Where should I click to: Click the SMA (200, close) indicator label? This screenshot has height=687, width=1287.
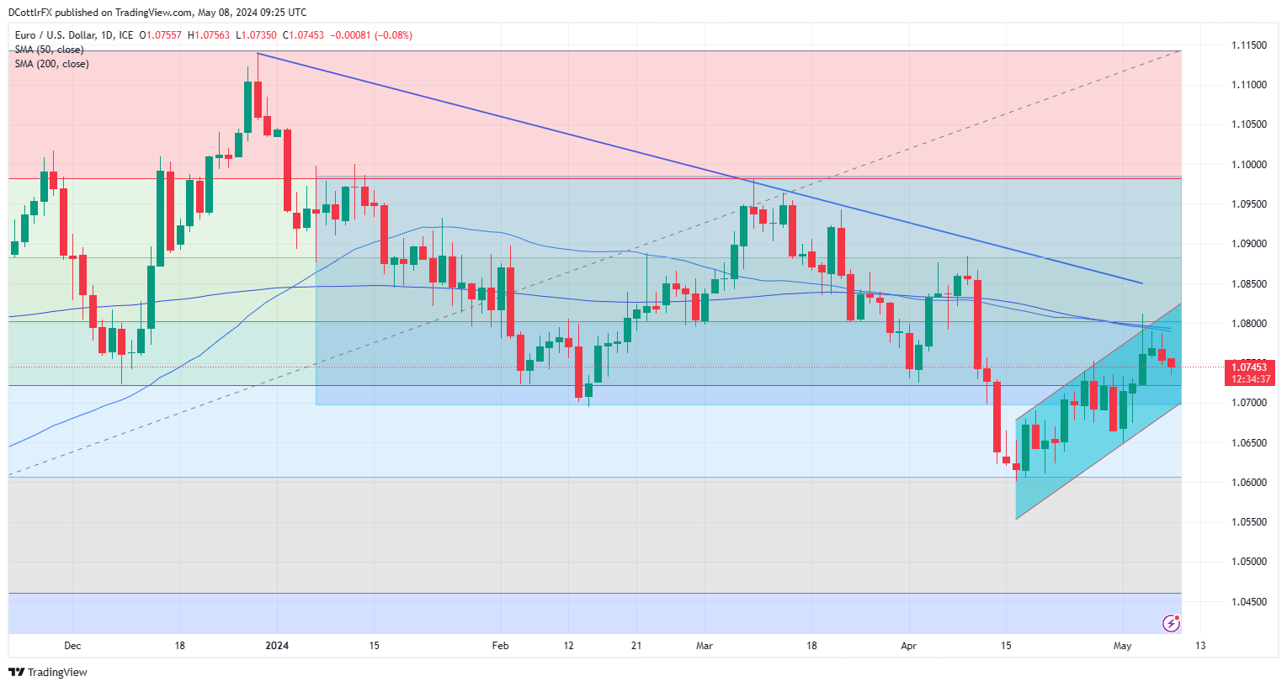click(51, 64)
